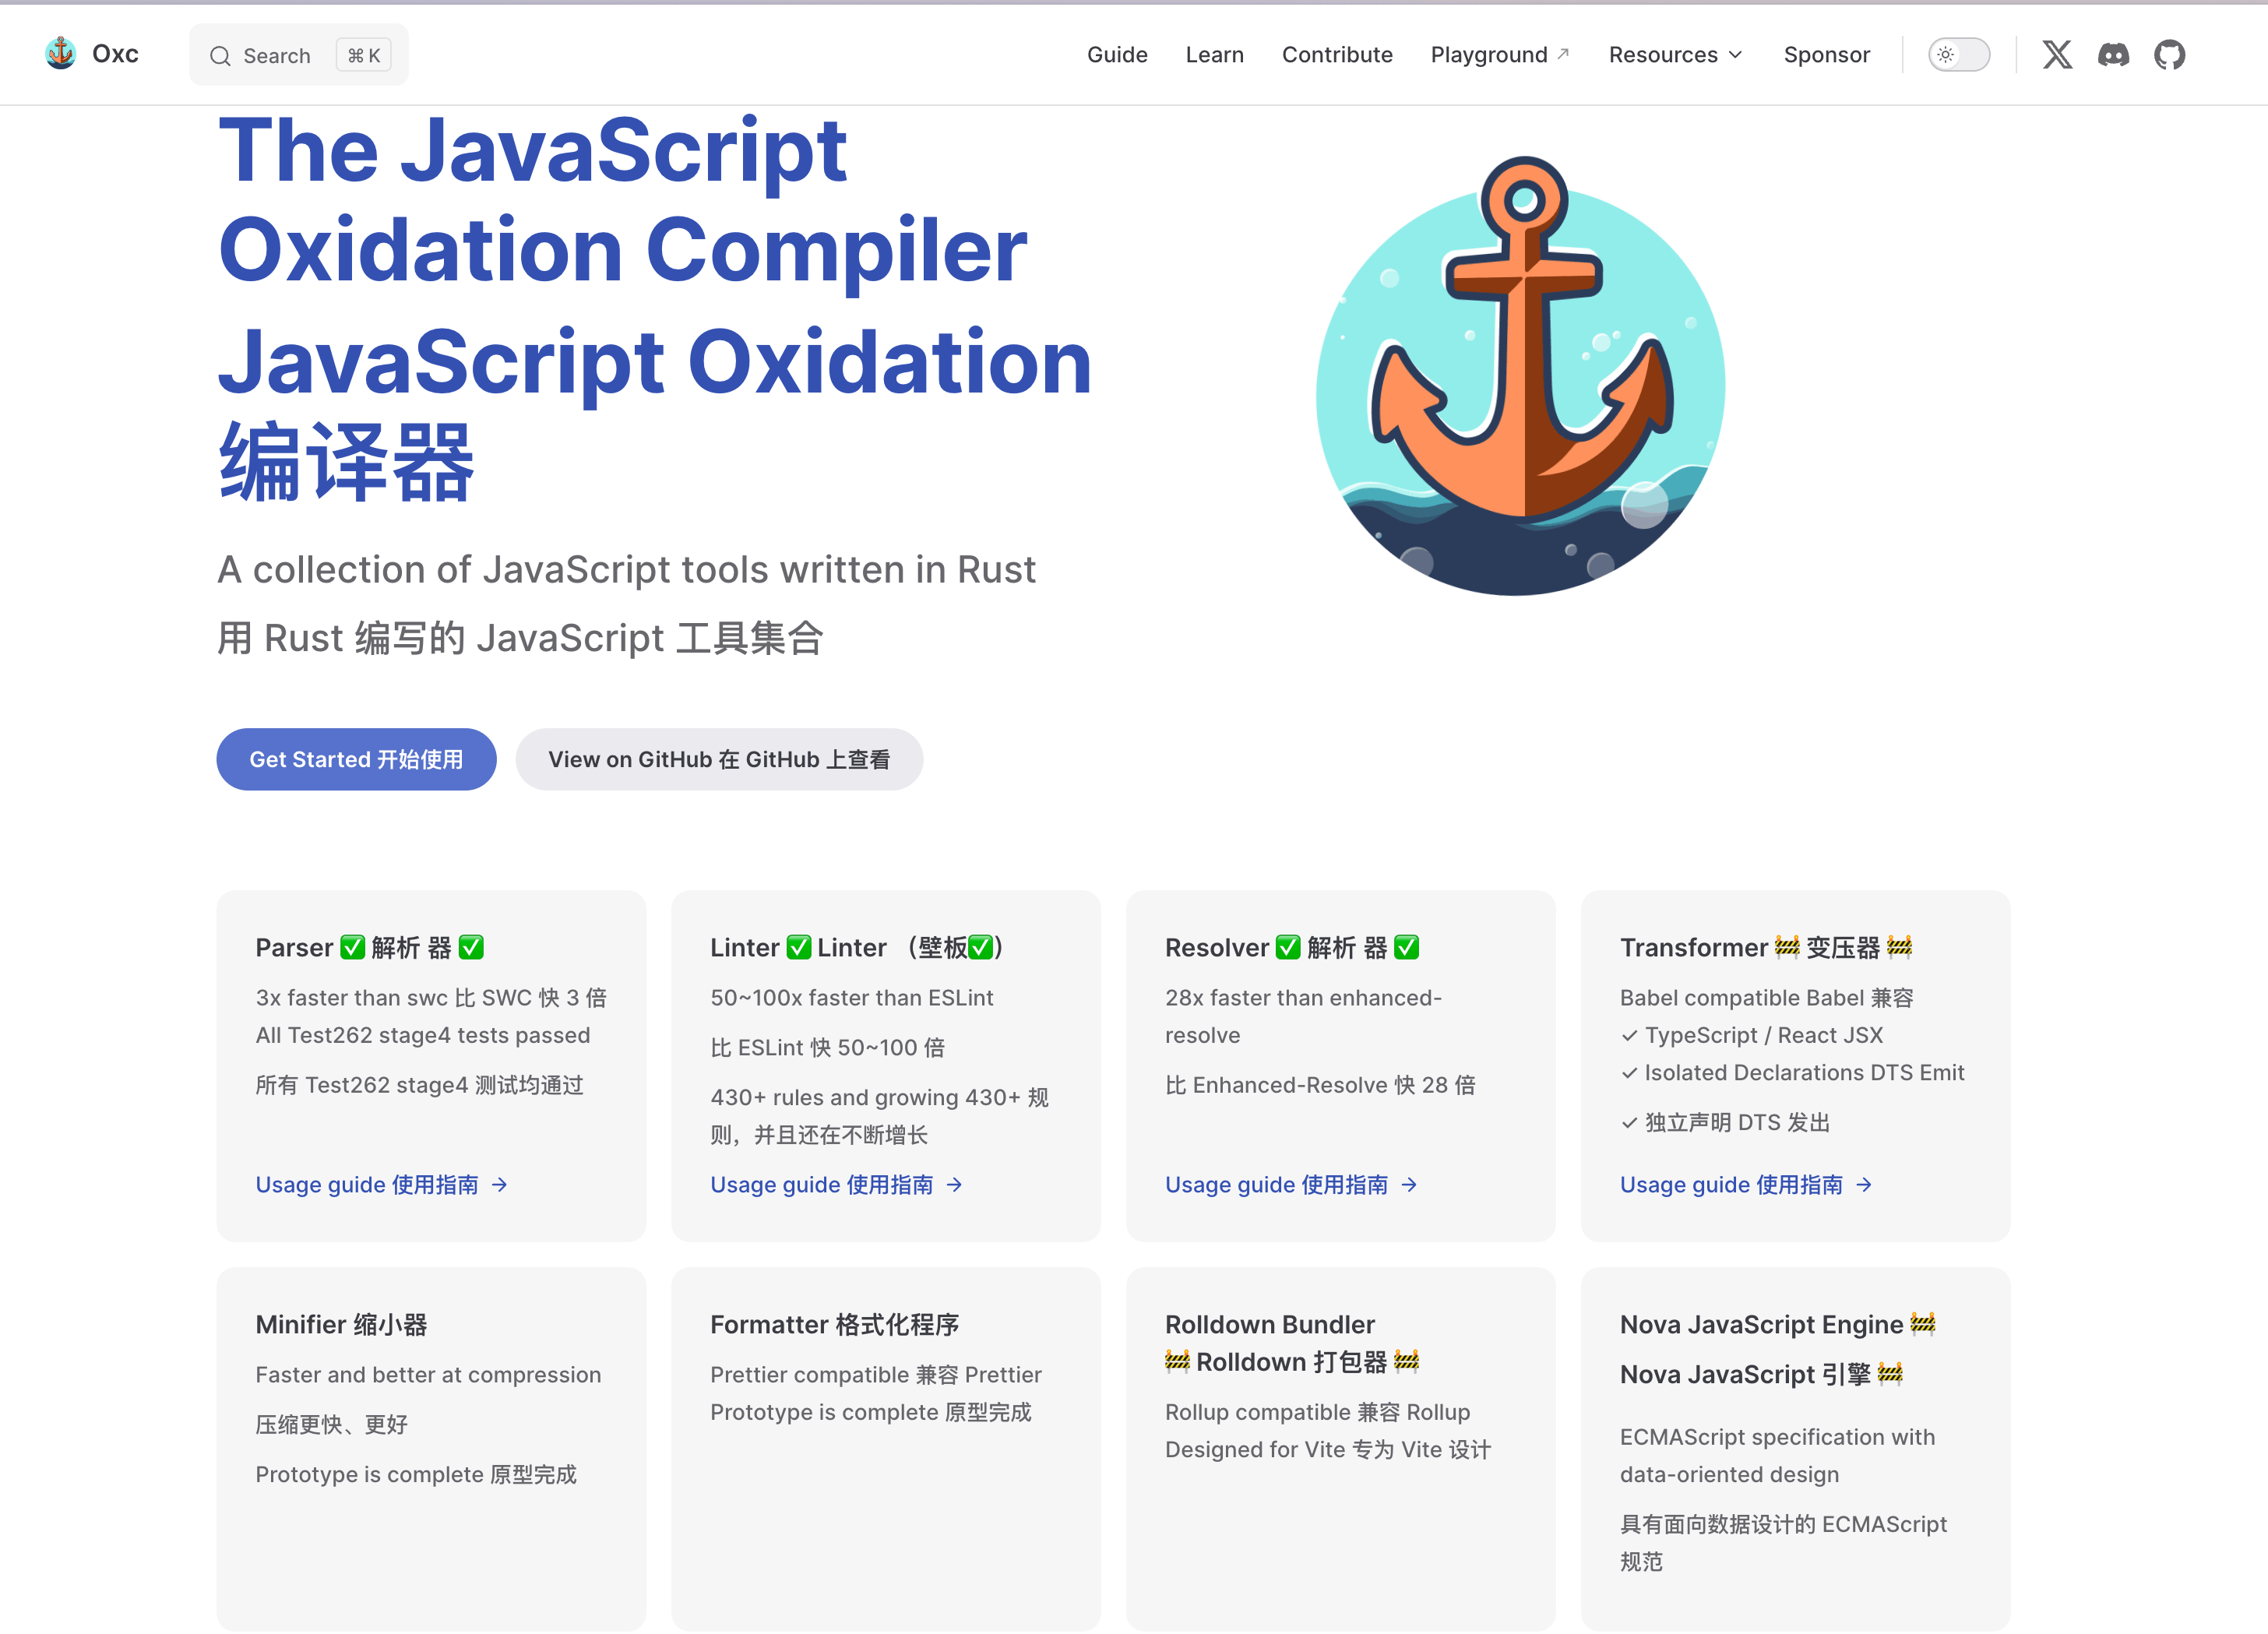Toggle the dark mode appearance switch
The width and height of the screenshot is (2268, 1634).
pyautogui.click(x=1958, y=54)
